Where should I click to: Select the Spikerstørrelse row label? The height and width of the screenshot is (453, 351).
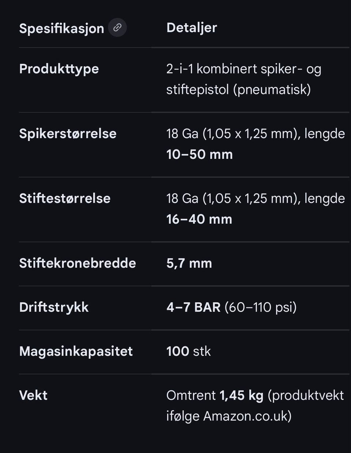(68, 133)
